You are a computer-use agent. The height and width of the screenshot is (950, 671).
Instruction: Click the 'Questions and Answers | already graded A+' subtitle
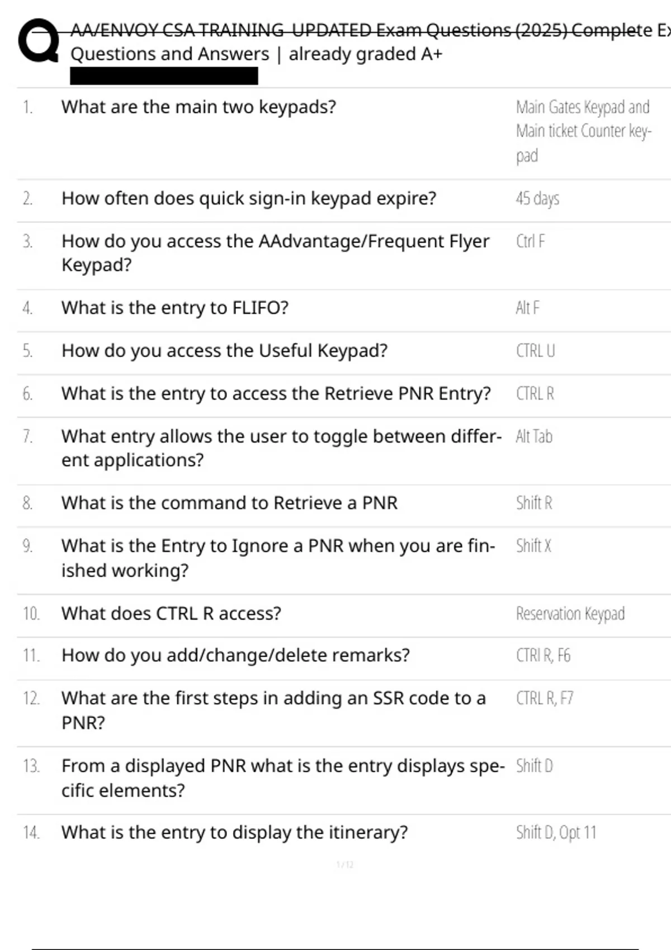tap(256, 54)
